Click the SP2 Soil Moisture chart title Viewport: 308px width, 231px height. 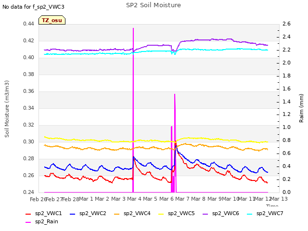pyautogui.click(x=154, y=5)
